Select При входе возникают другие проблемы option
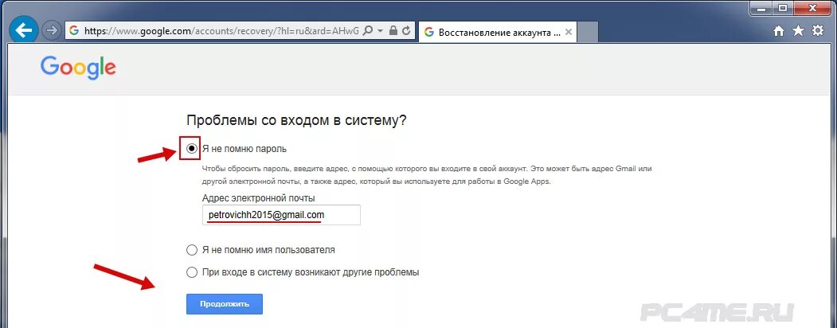This screenshot has width=837, height=328. click(192, 272)
